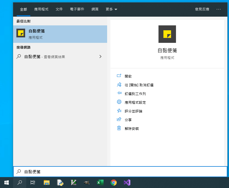Open the Python file icon on taskbar
Viewport: 229px width, 188px height.
pyautogui.click(x=60, y=183)
